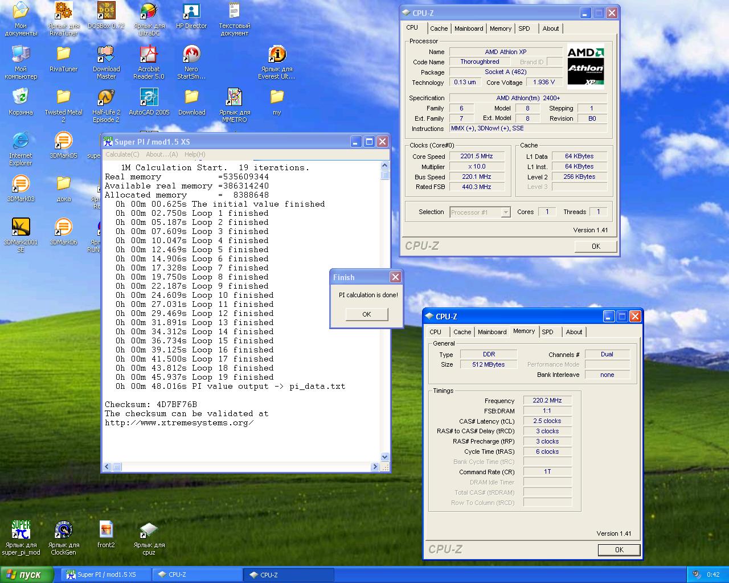Open About tab in top CPU-Z window
Viewport: 729px width, 583px height.
[x=551, y=28]
